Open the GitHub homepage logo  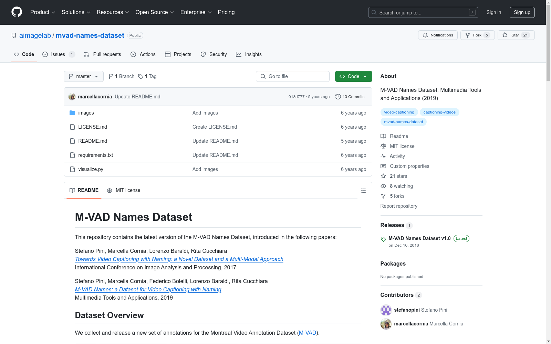(17, 12)
